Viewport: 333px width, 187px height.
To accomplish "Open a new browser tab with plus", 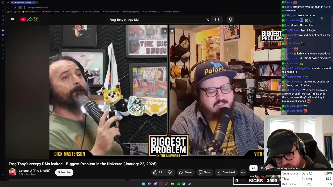I will 37,2.
